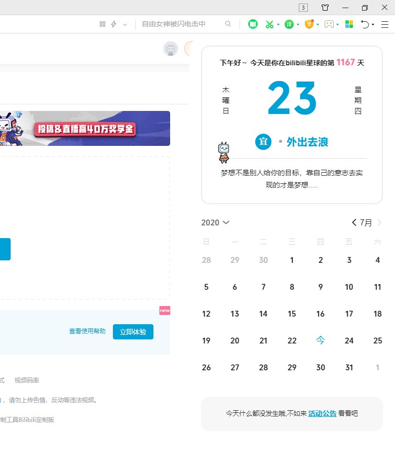This screenshot has height=463, width=395.
Task: Open the colorful app grid icon
Action: [x=349, y=24]
